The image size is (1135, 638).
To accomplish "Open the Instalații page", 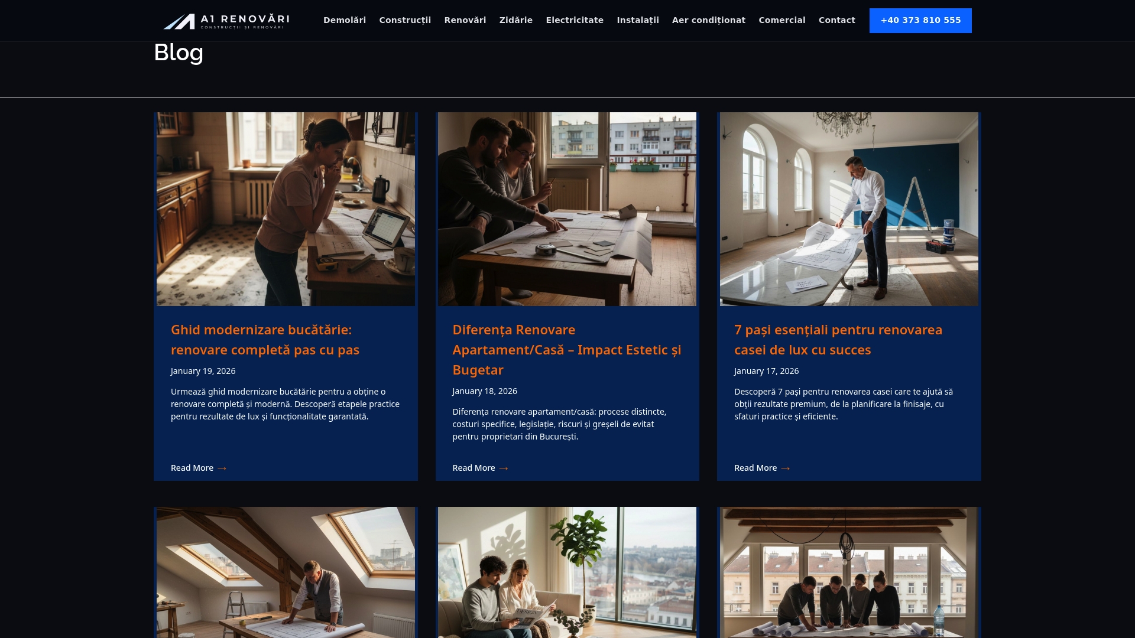I will [x=638, y=19].
